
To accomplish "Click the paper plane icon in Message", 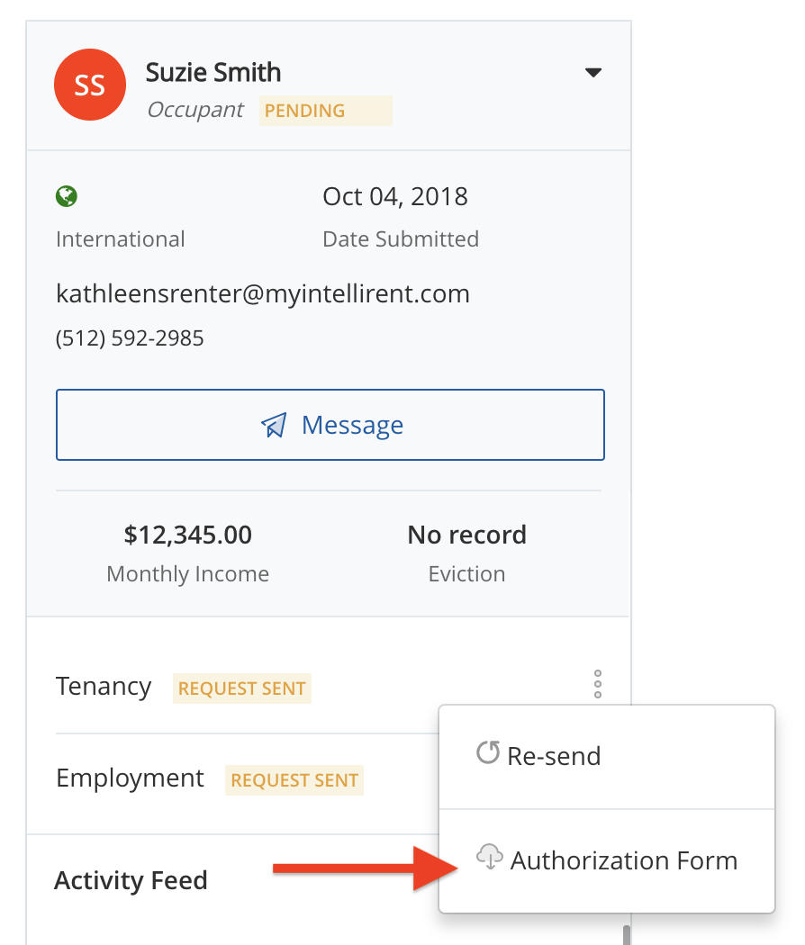I will (275, 425).
